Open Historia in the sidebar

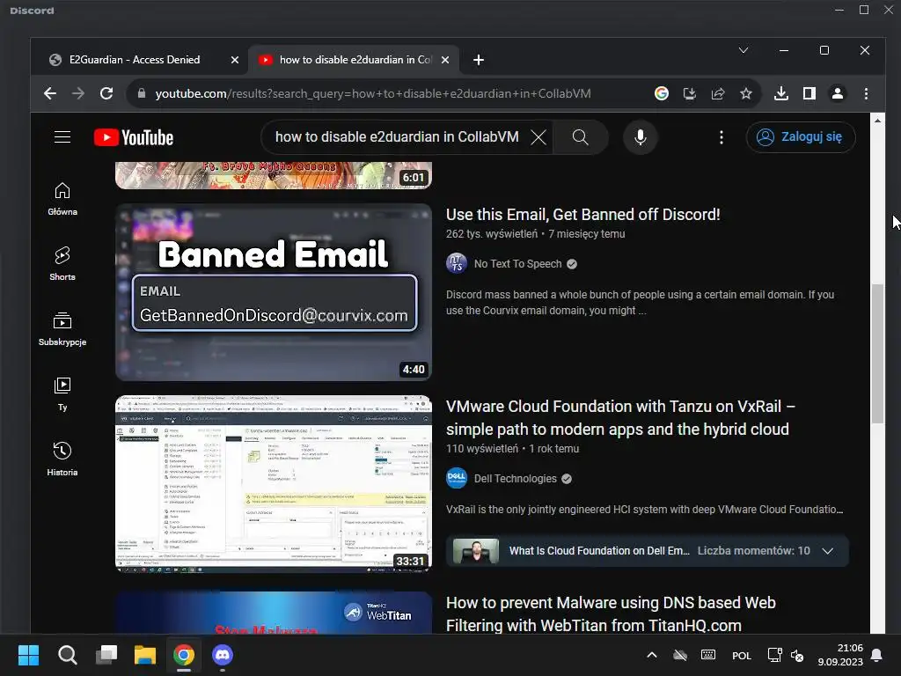pyautogui.click(x=62, y=459)
